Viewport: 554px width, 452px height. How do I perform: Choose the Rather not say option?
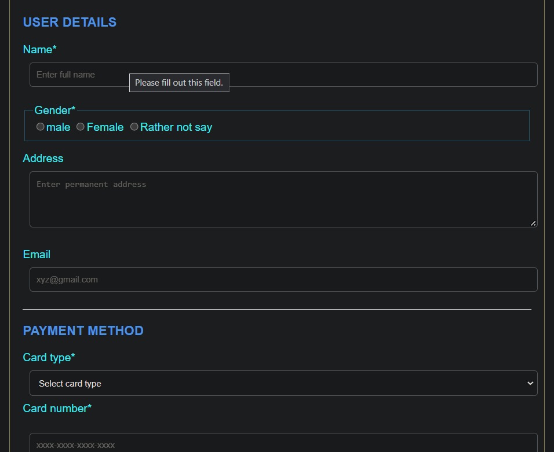pos(134,127)
